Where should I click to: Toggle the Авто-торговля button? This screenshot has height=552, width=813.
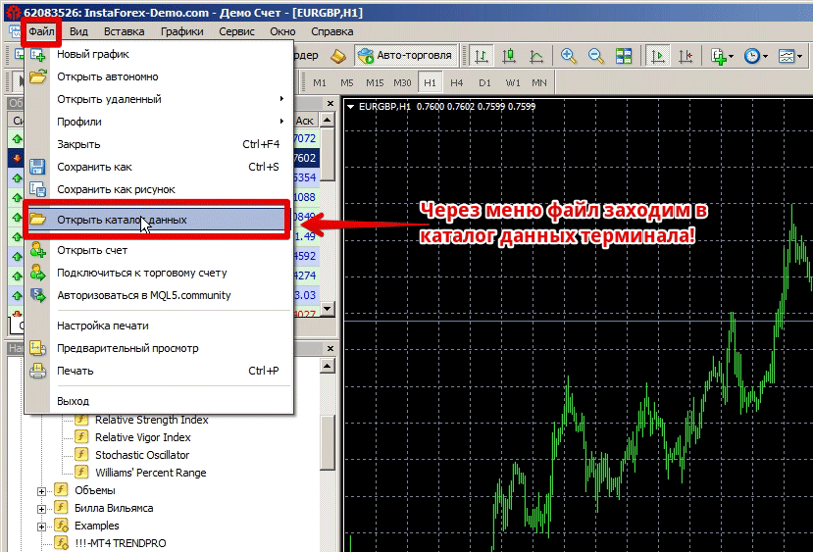(x=407, y=56)
